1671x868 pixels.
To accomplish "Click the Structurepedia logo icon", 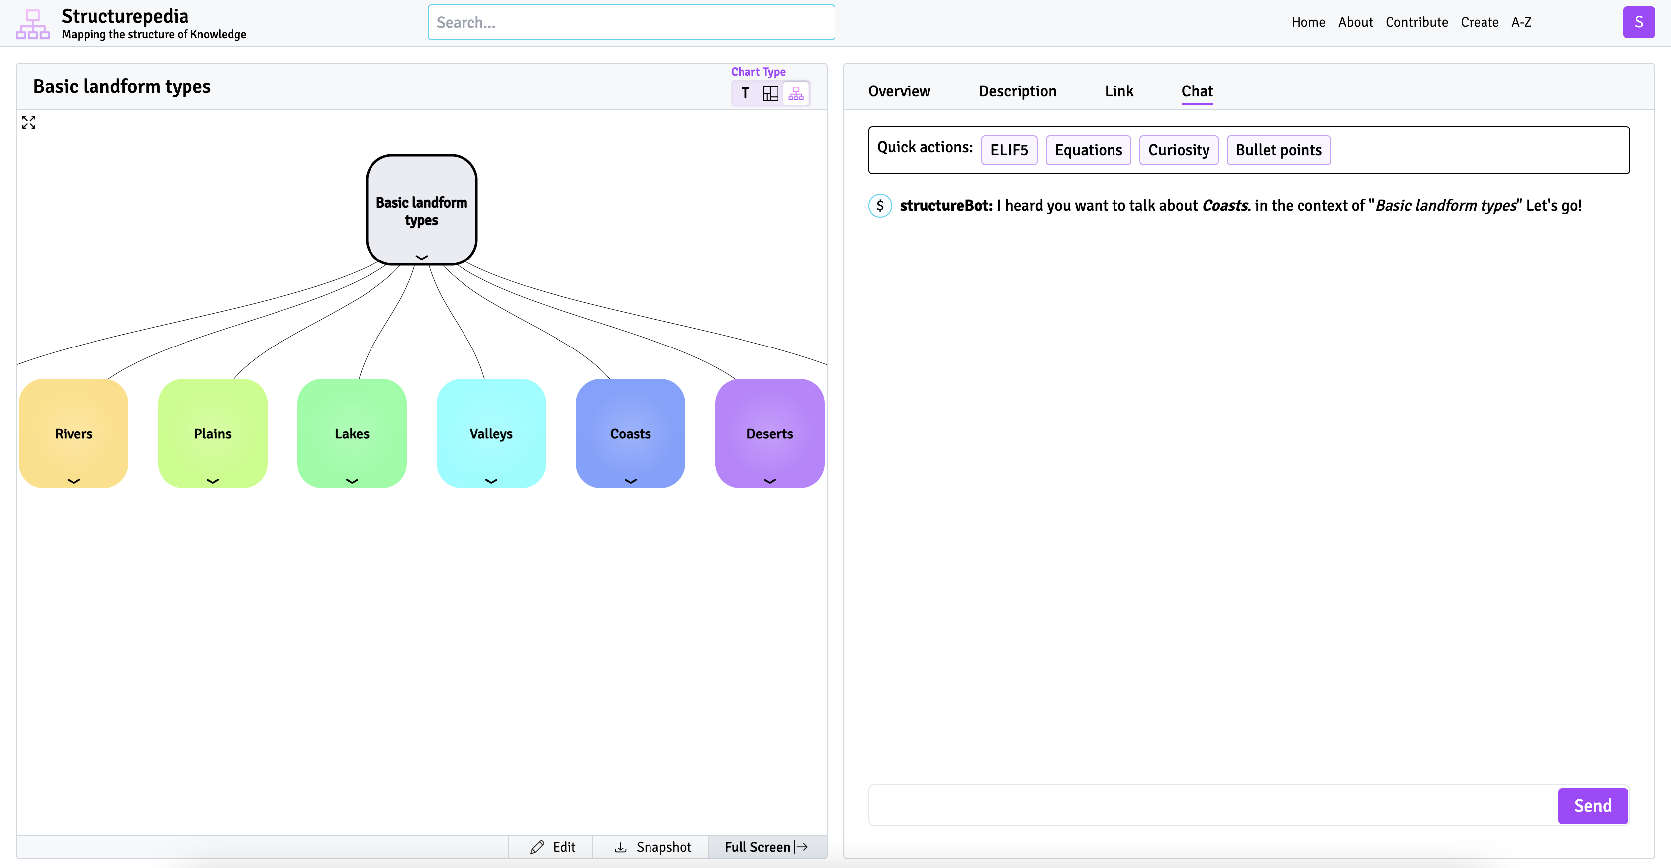I will coord(32,24).
